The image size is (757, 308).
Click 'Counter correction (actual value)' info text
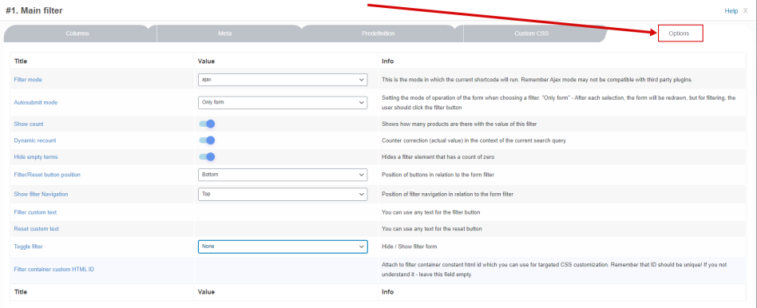[474, 140]
